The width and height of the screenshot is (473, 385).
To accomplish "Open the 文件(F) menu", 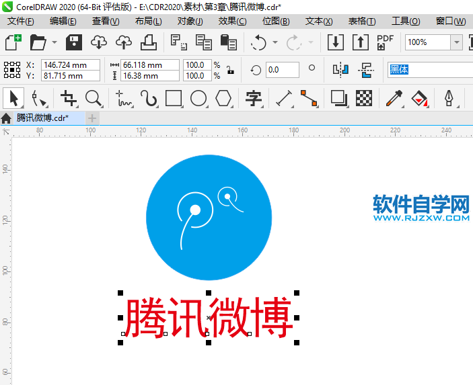I will pos(20,21).
